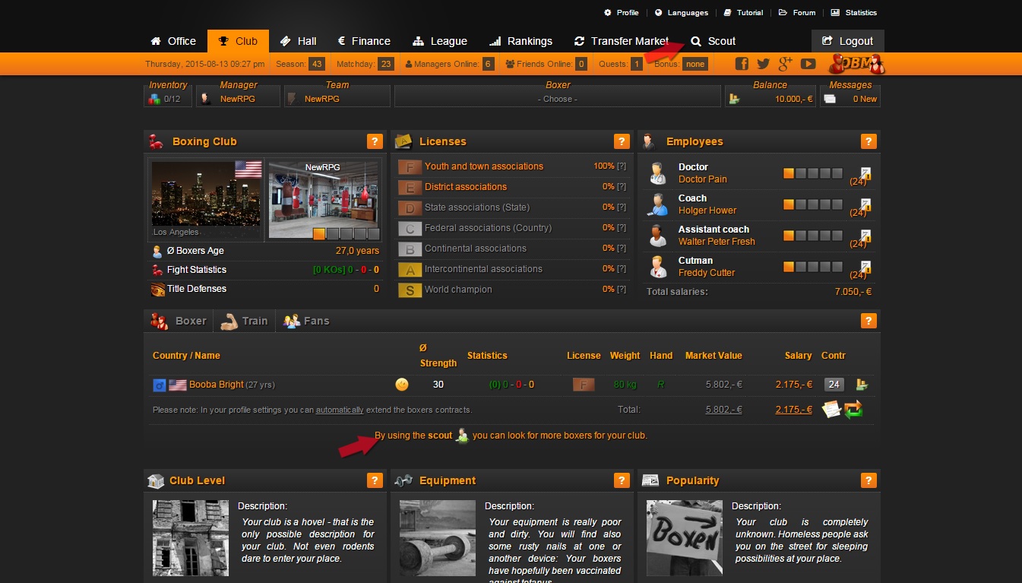Click Booba Bright's license F badge

pyautogui.click(x=584, y=385)
